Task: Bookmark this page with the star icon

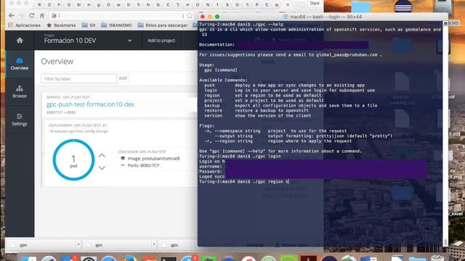Action: click(190, 15)
